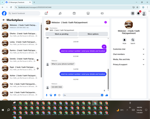Open Ashlee conversation in list
150x119 pixels.
tap(20, 77)
